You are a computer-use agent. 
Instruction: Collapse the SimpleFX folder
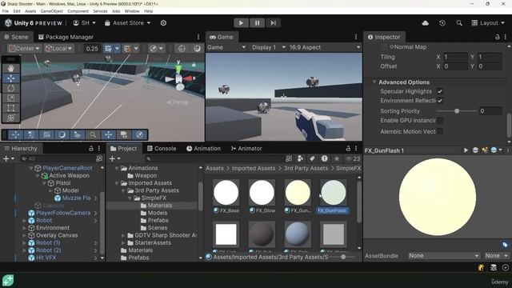pos(130,198)
